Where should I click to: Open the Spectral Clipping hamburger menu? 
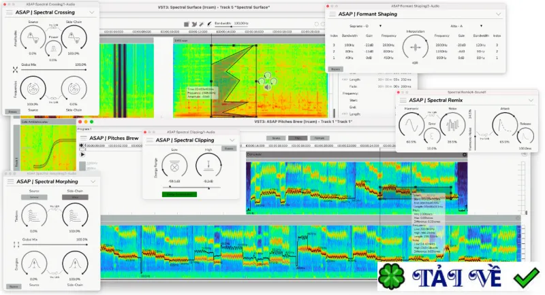click(x=149, y=140)
